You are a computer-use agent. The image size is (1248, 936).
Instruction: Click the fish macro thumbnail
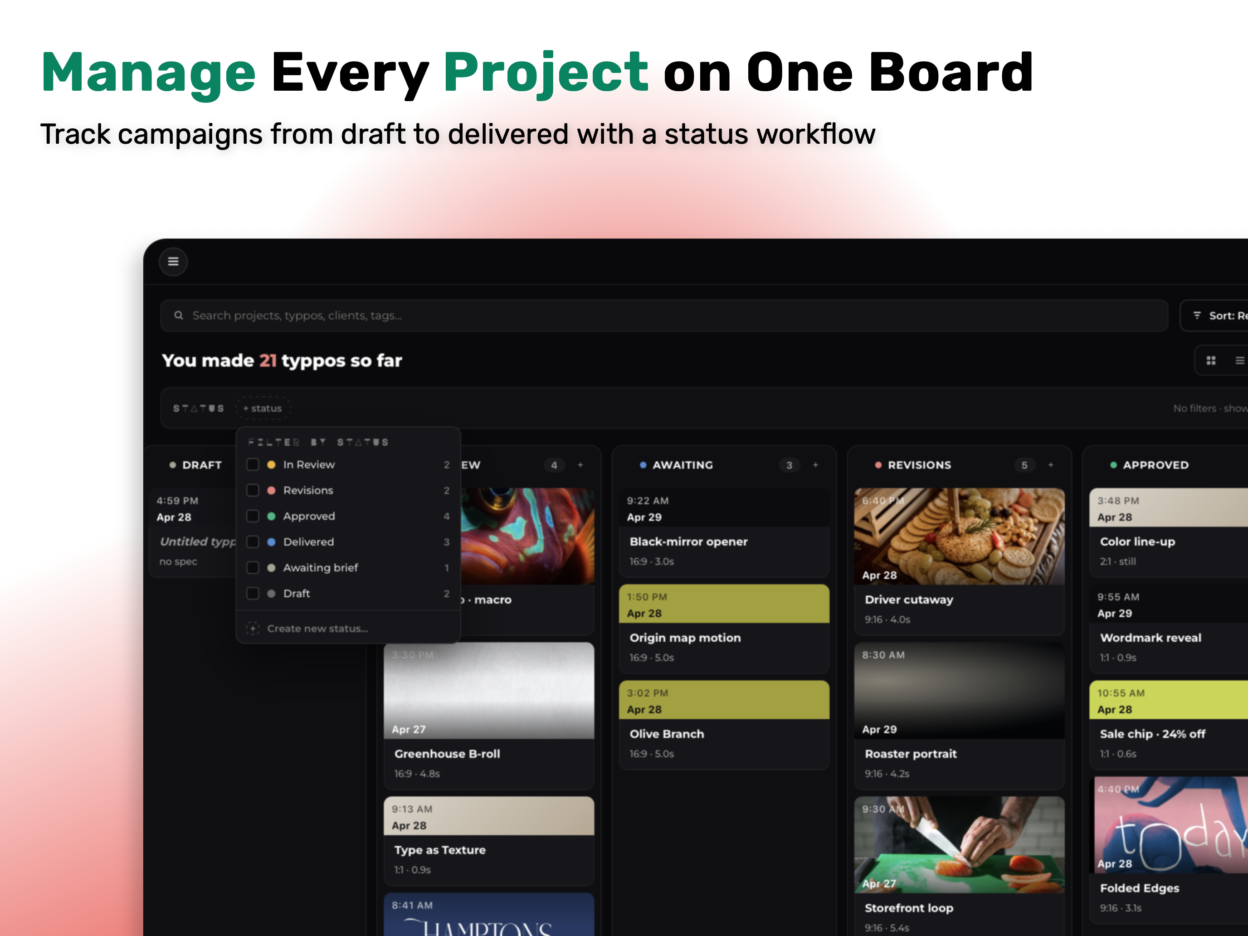pos(527,536)
